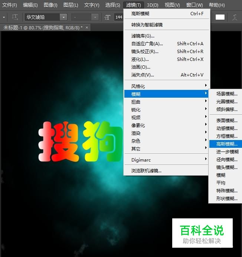This screenshot has height=257, width=242.
Task: Click the font size T icon
Action: coord(107,17)
